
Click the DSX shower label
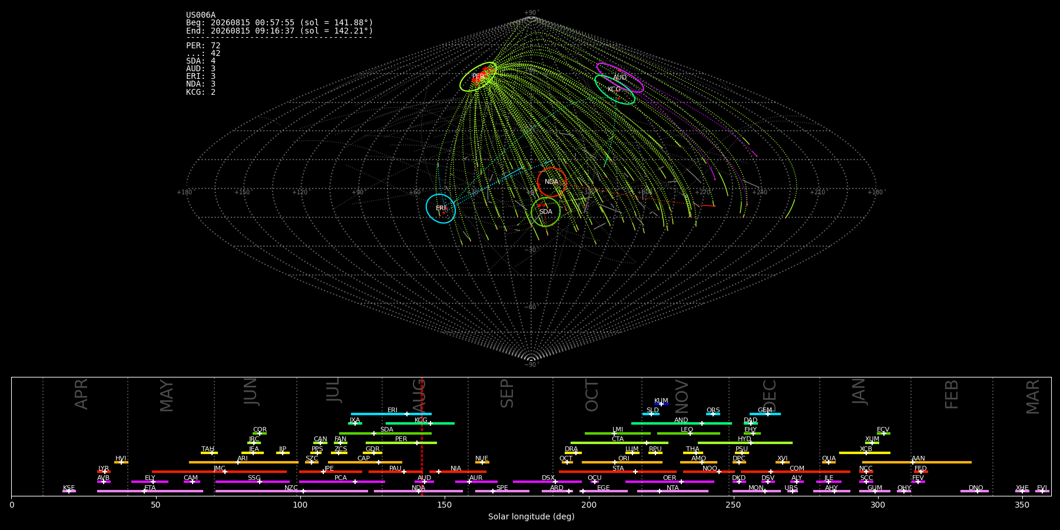click(x=548, y=478)
